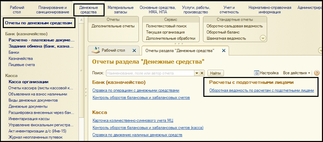Image resolution: width=323 pixels, height=142 pixels.
Task: Open Задания обмена (банк, казначейство)
Action: [41, 46]
